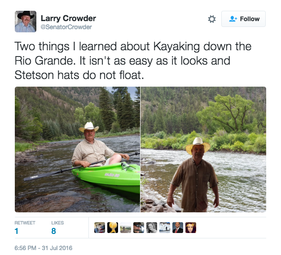Open the @SenatorCrowder handle link
Screen dimensions: 281x255
pyautogui.click(x=66, y=27)
